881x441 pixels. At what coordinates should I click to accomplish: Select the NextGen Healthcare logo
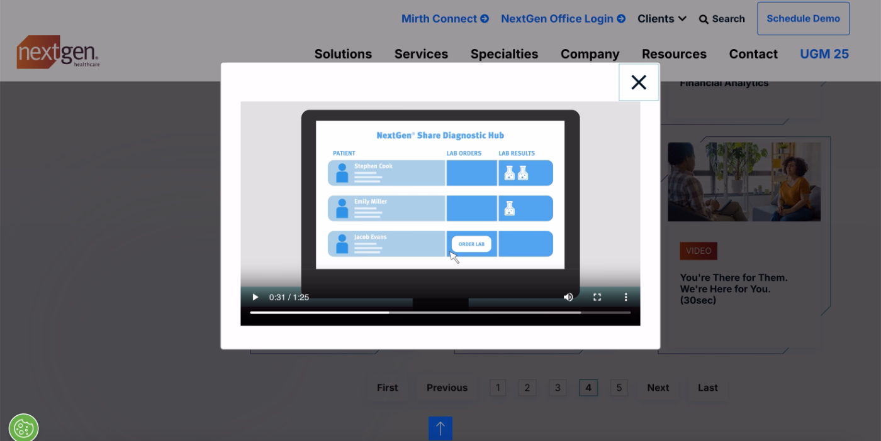tap(58, 52)
